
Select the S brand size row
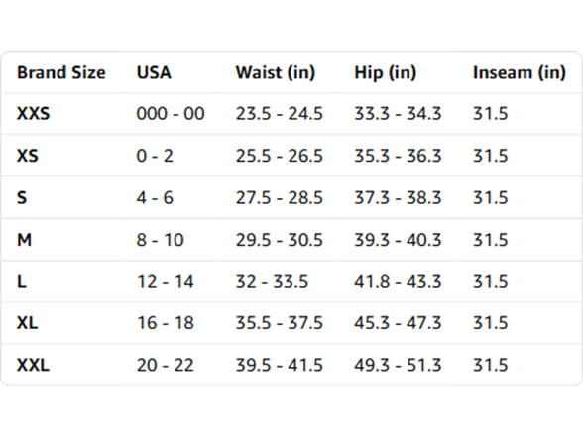coord(291,197)
